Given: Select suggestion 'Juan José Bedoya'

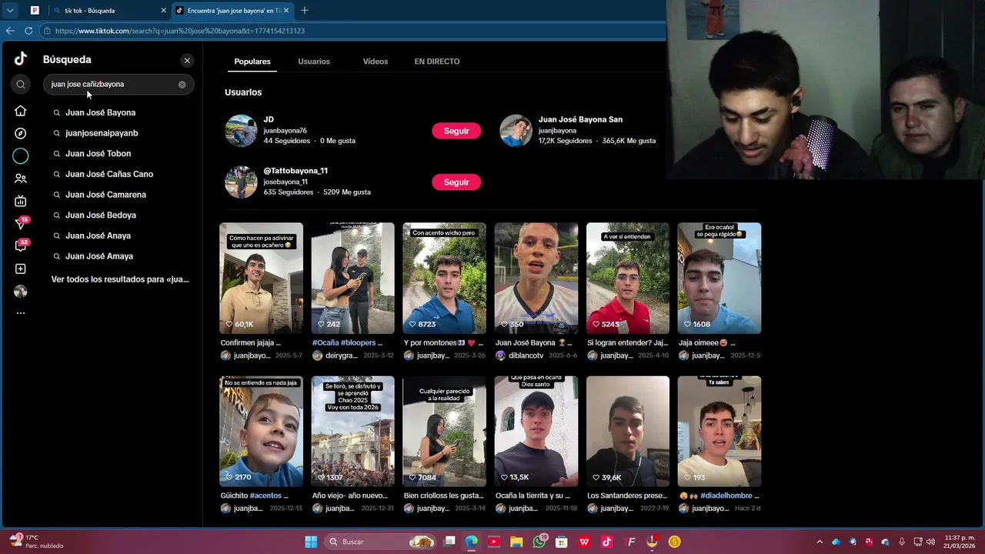Looking at the screenshot, I should coord(101,215).
